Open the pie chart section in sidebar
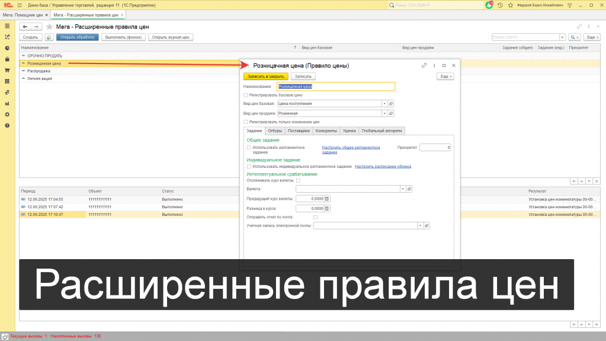 coord(7,48)
